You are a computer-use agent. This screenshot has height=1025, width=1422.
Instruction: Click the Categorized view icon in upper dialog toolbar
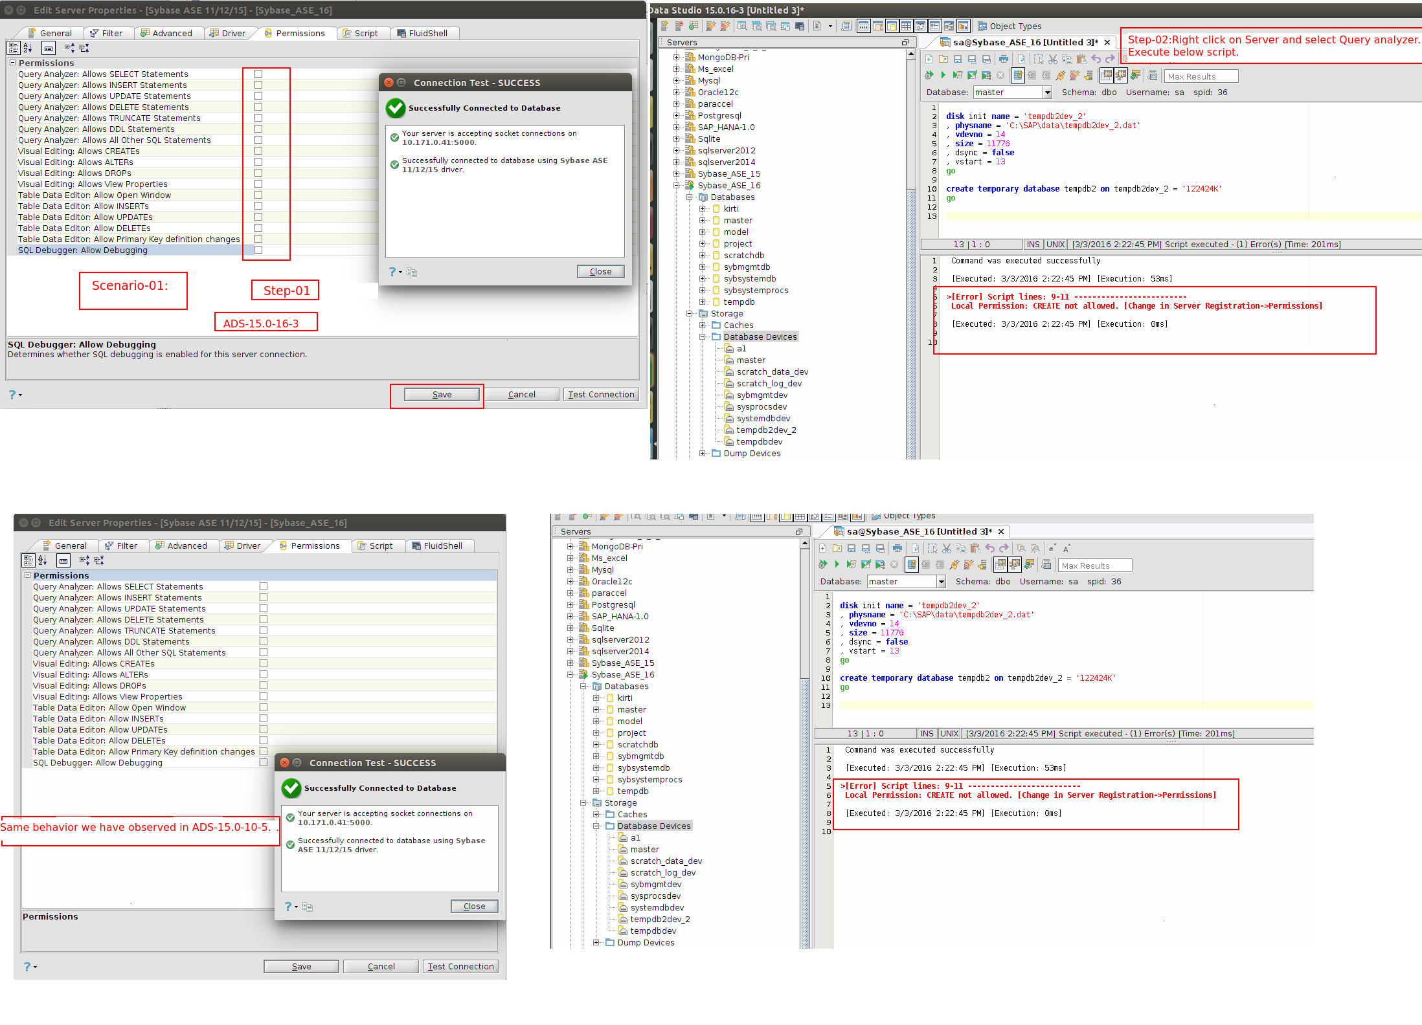14,48
